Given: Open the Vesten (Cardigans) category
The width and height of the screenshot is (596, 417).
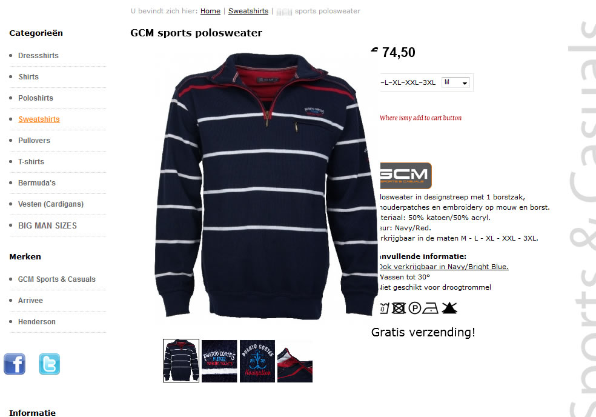Looking at the screenshot, I should (x=51, y=204).
